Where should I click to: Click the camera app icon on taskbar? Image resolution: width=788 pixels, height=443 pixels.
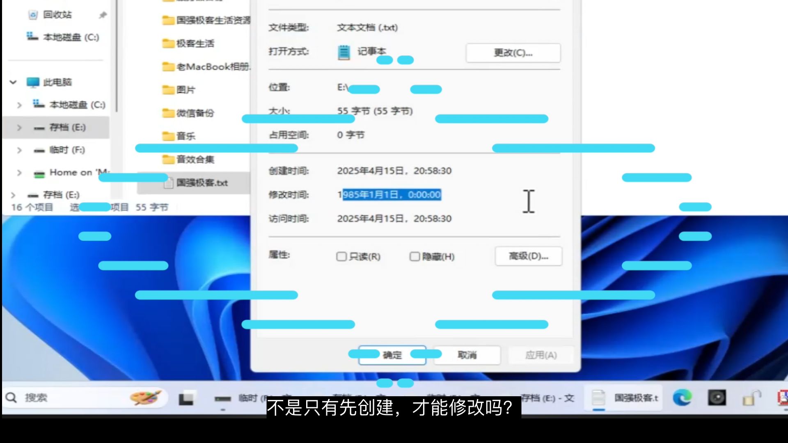pyautogui.click(x=717, y=397)
